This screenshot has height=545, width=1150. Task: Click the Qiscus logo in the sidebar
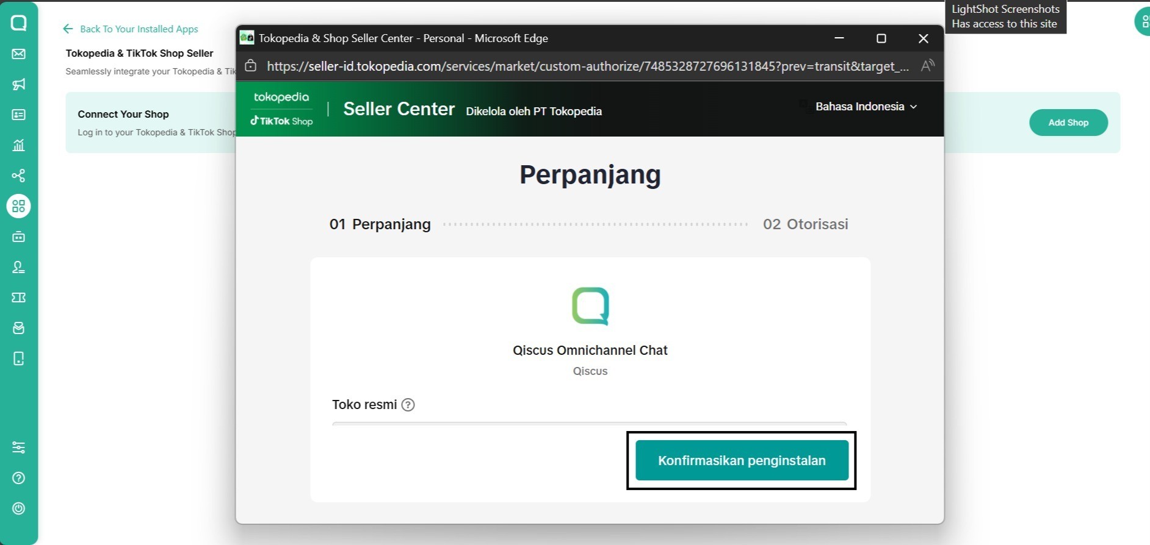coord(19,23)
